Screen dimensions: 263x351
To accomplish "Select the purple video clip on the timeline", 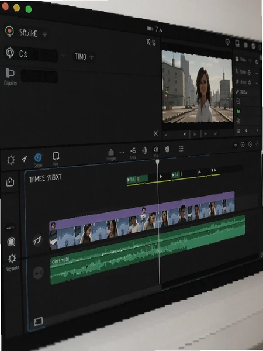I will click(142, 211).
